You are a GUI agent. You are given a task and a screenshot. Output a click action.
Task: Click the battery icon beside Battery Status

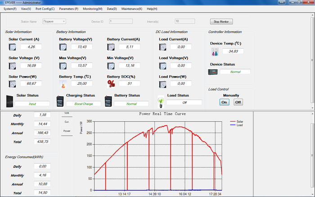108,101
